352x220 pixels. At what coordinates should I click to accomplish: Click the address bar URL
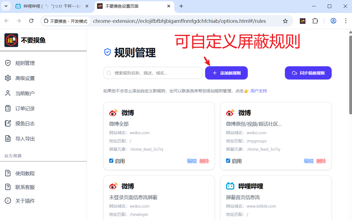179,21
